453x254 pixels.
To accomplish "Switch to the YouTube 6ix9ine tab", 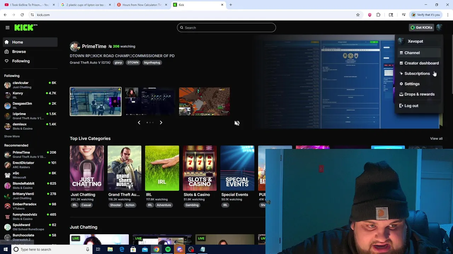I will (29, 5).
